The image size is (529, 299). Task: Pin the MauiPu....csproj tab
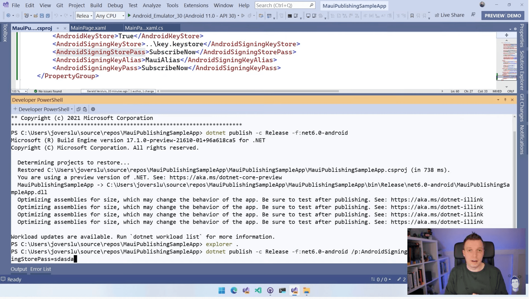(58, 28)
